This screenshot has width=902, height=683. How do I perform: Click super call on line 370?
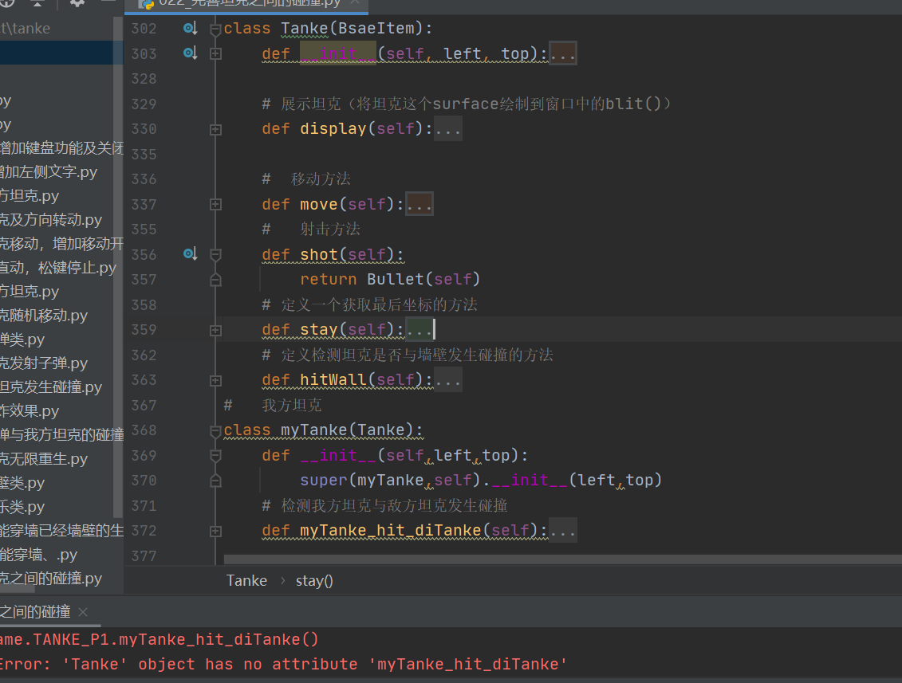point(323,480)
